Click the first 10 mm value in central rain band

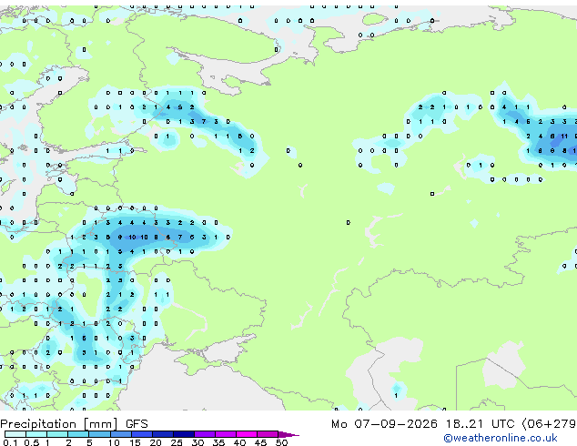[132, 238]
